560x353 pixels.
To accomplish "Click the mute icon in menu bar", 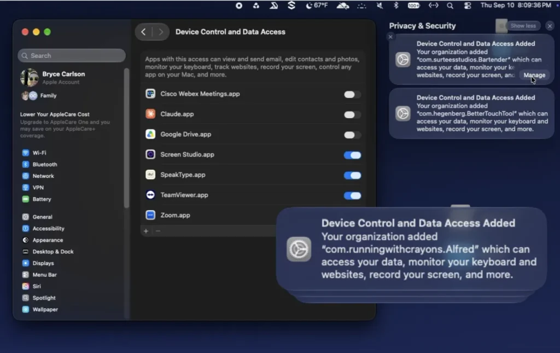I will [x=380, y=5].
